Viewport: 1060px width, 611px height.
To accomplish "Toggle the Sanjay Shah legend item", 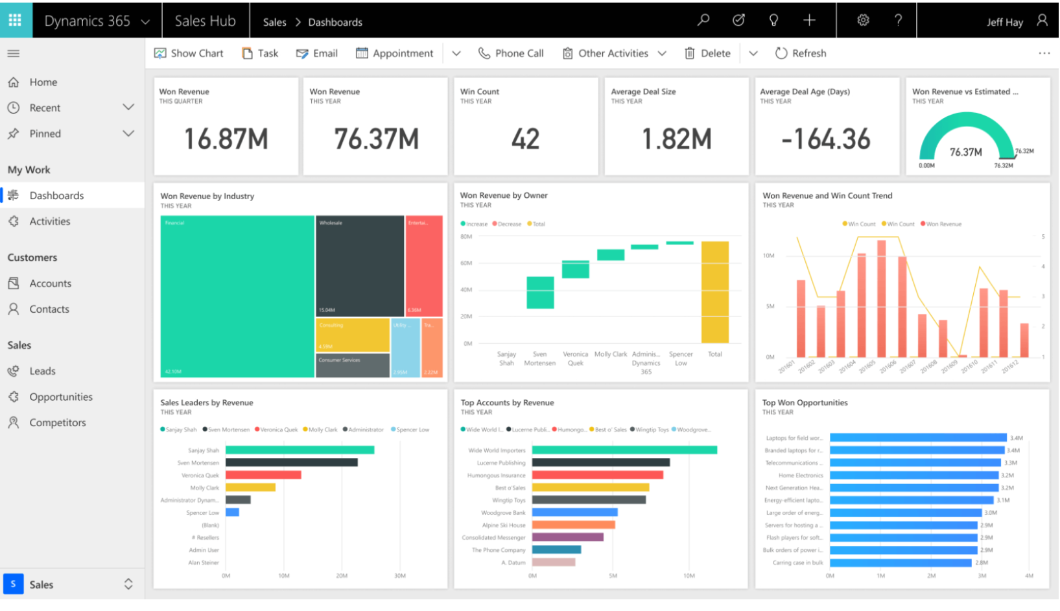I will pyautogui.click(x=178, y=429).
